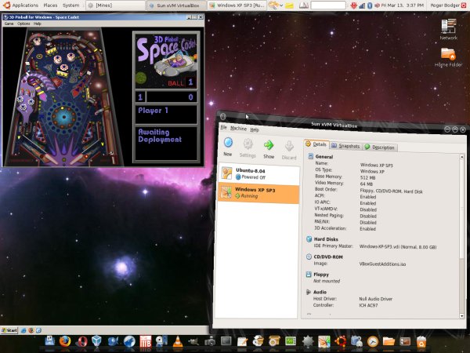This screenshot has height=353, width=470.
Task: Open the grey gear icon in dock
Action: (x=308, y=341)
